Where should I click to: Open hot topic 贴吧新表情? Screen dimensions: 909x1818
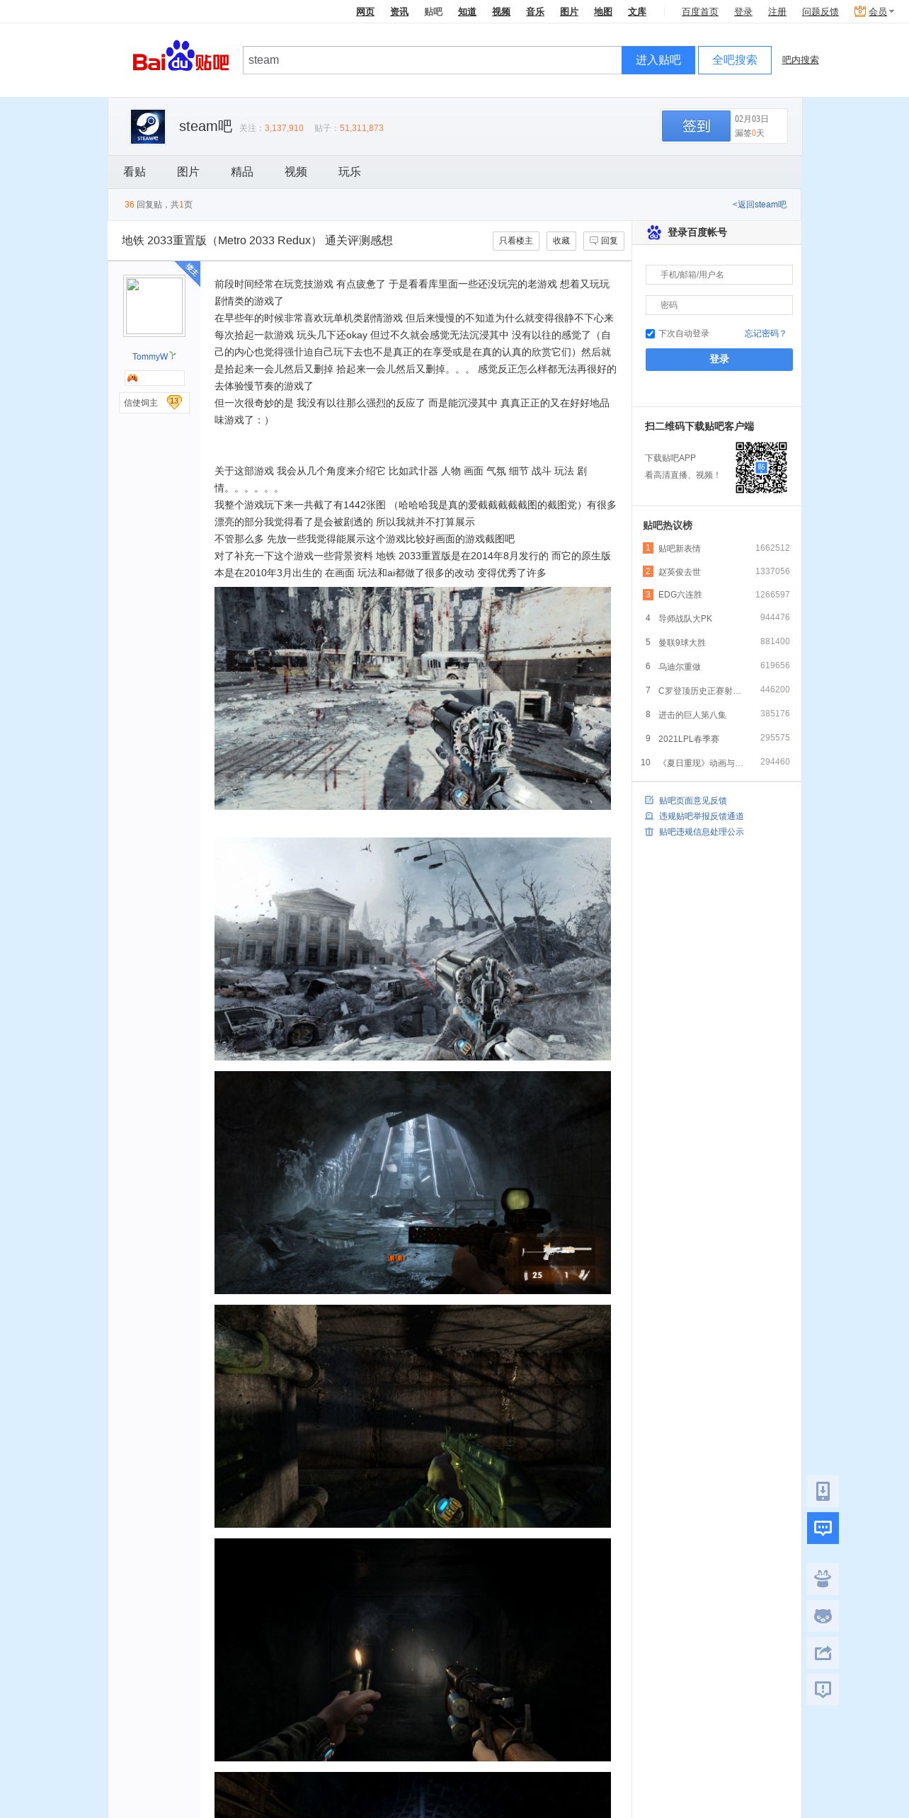point(680,549)
